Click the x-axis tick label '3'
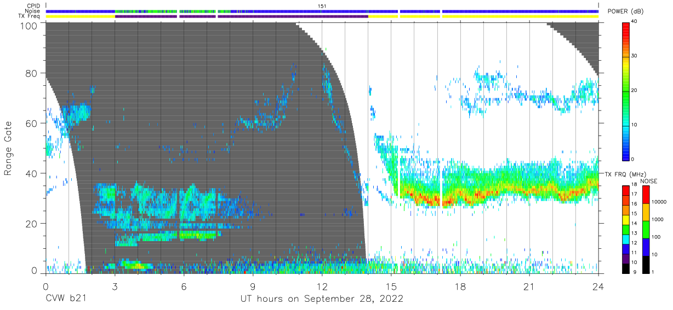673x310 pixels. point(115,286)
